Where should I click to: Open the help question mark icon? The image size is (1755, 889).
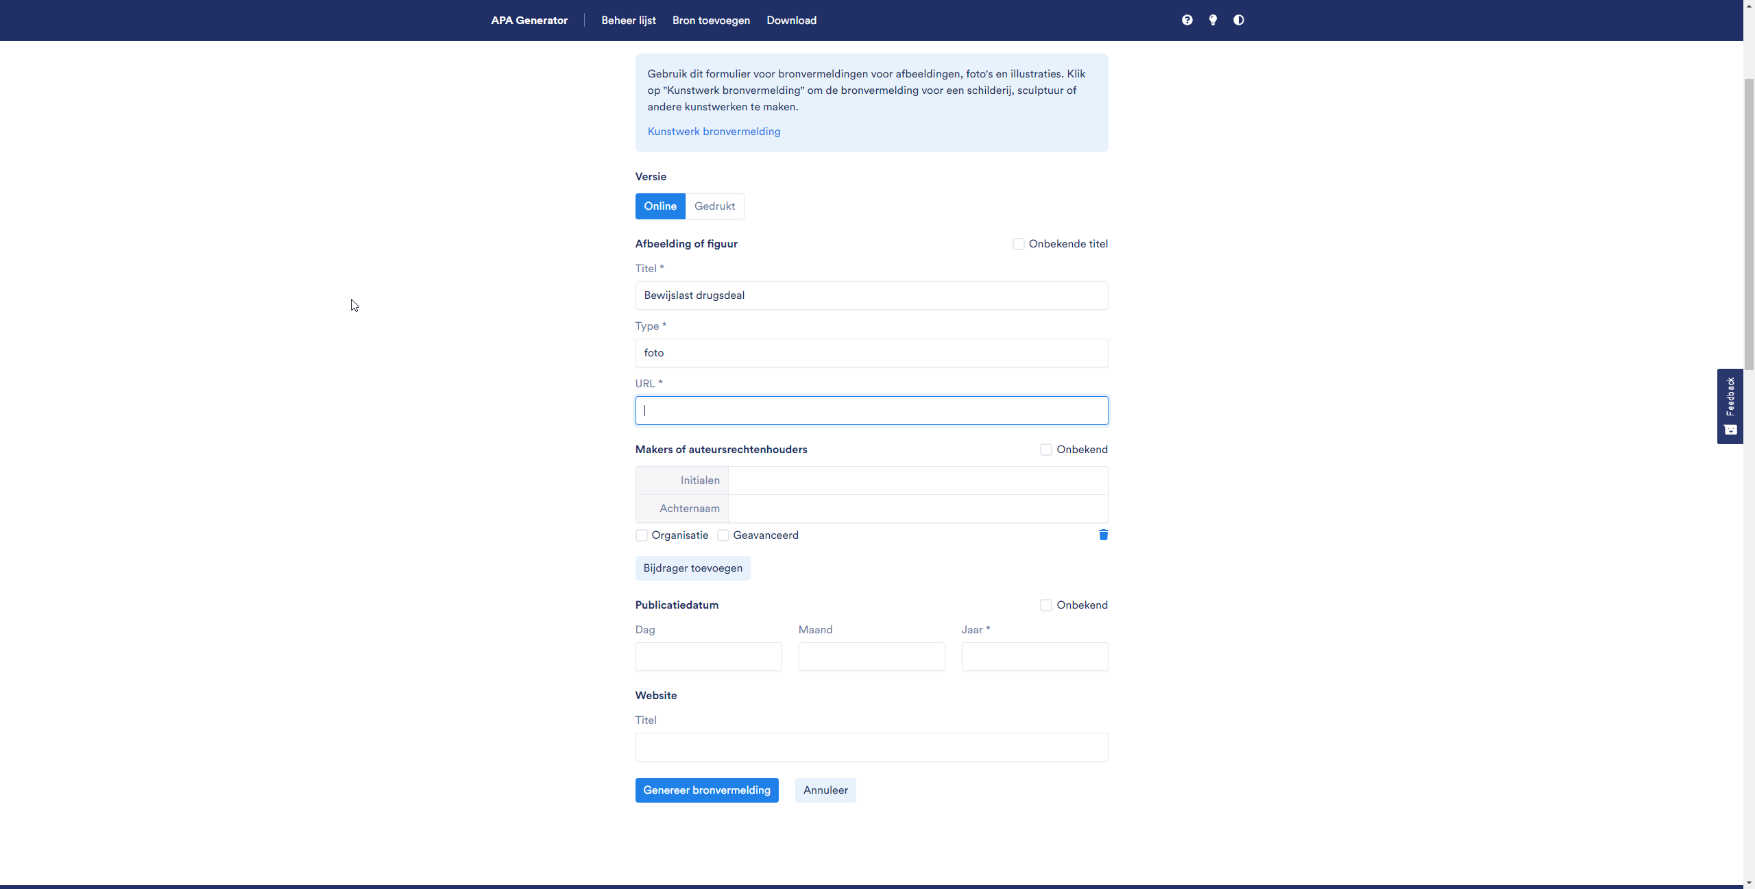1187,20
